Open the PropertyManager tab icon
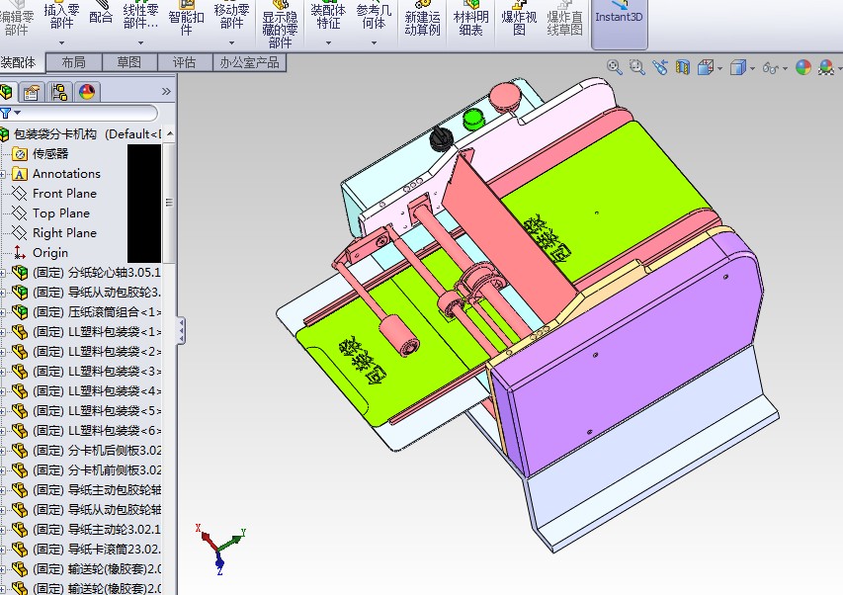This screenshot has width=843, height=595. 32,92
